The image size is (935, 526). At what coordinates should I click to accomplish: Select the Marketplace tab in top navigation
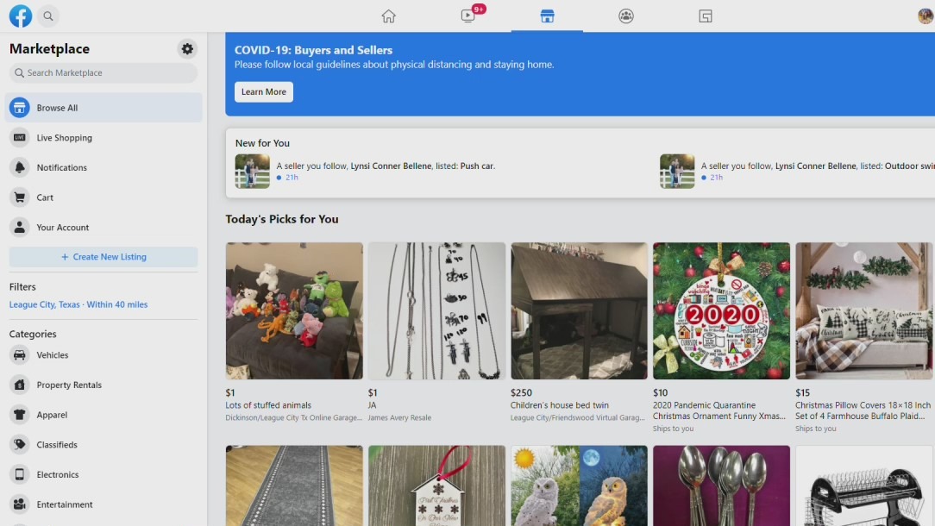pyautogui.click(x=547, y=16)
